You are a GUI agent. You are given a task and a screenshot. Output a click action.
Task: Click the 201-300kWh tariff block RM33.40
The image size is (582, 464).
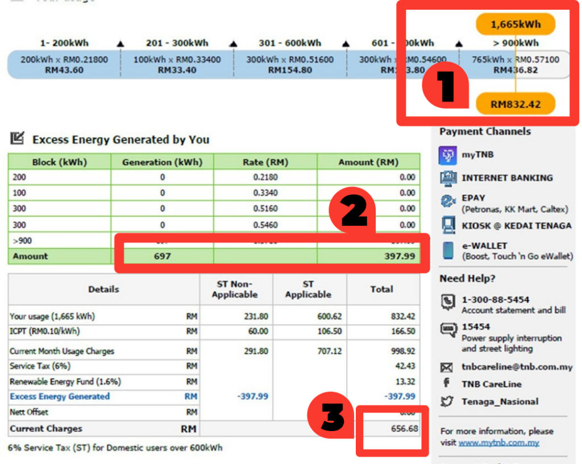coord(177,65)
